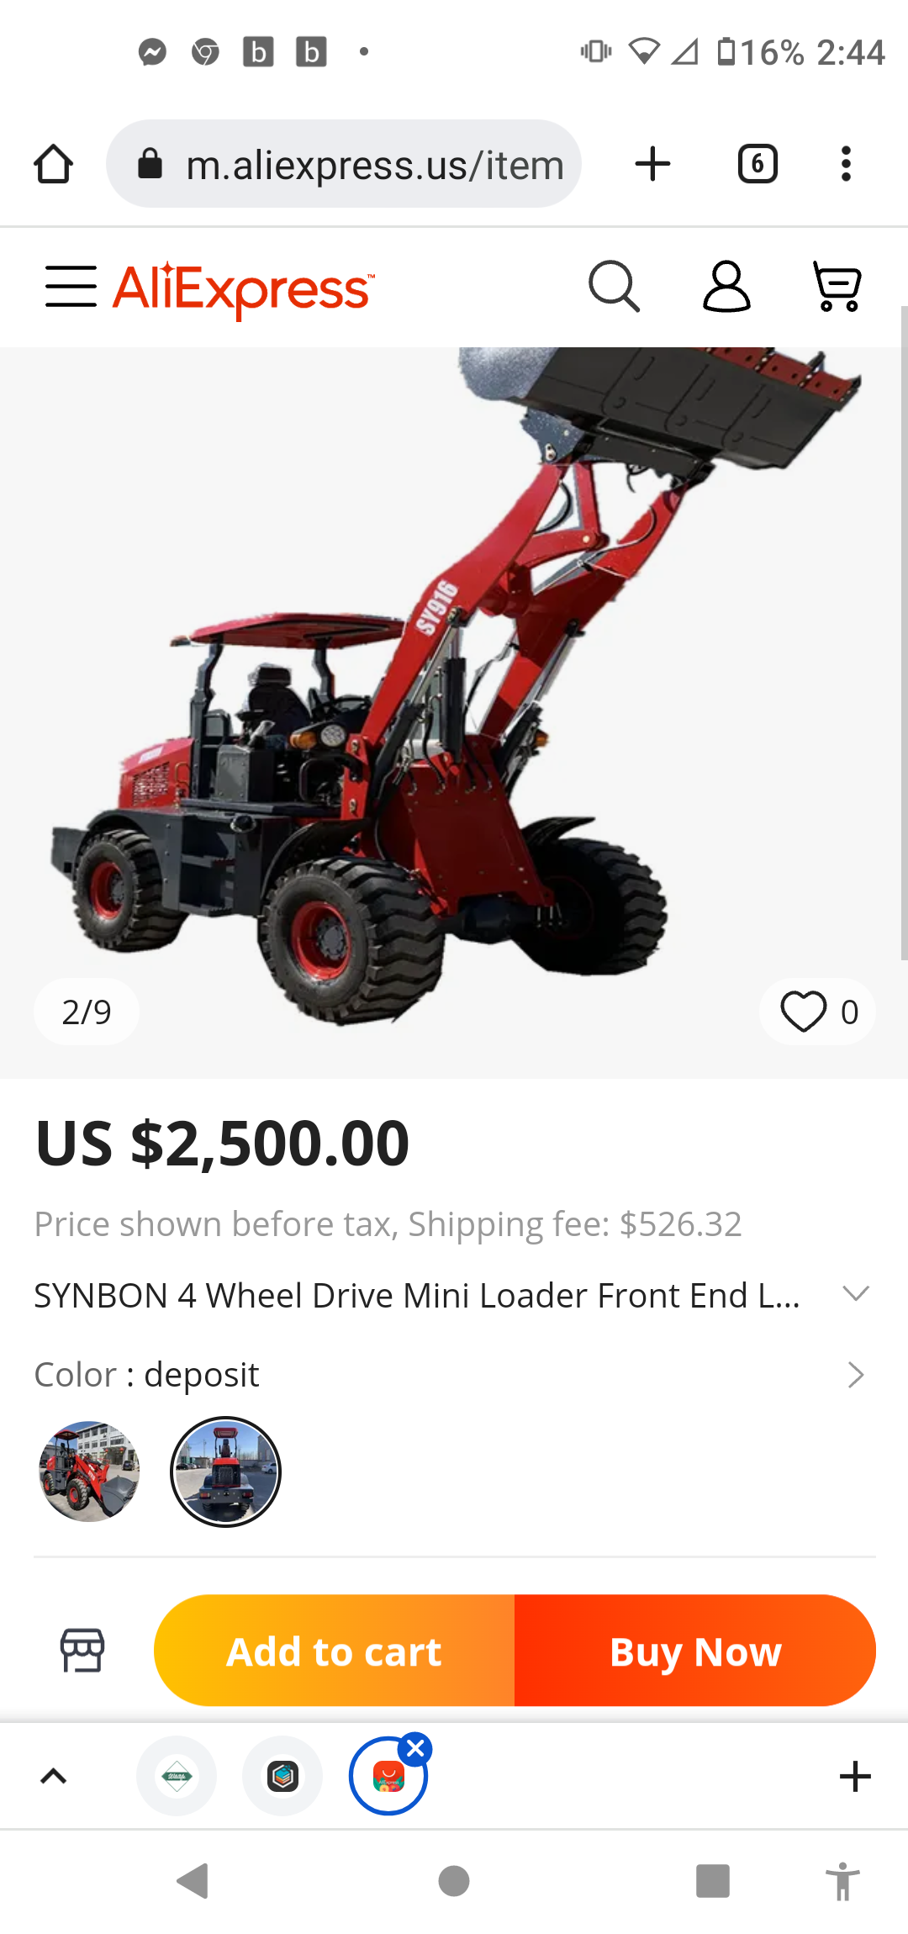Image resolution: width=908 pixels, height=1934 pixels.
Task: Open the Color options chevron
Action: point(856,1375)
